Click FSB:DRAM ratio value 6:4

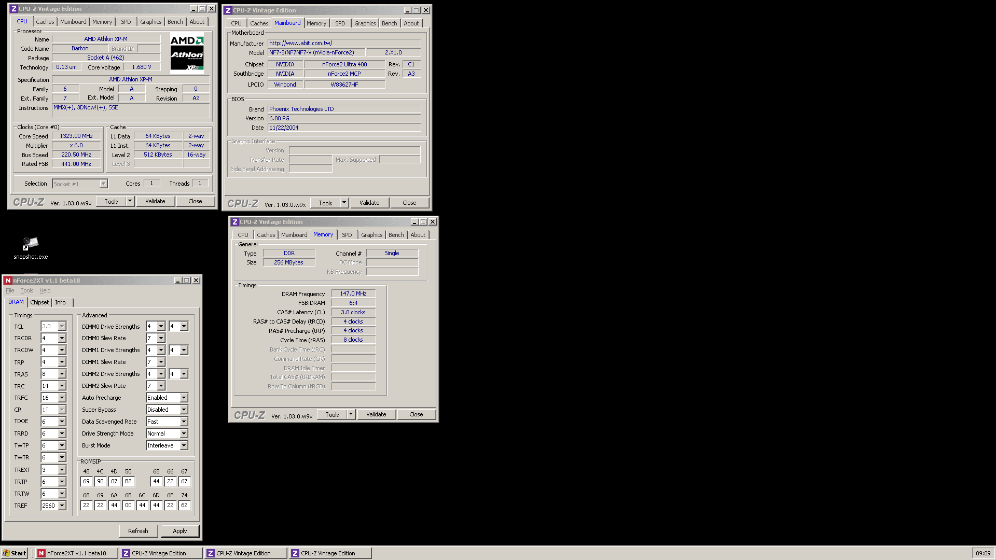coord(353,303)
